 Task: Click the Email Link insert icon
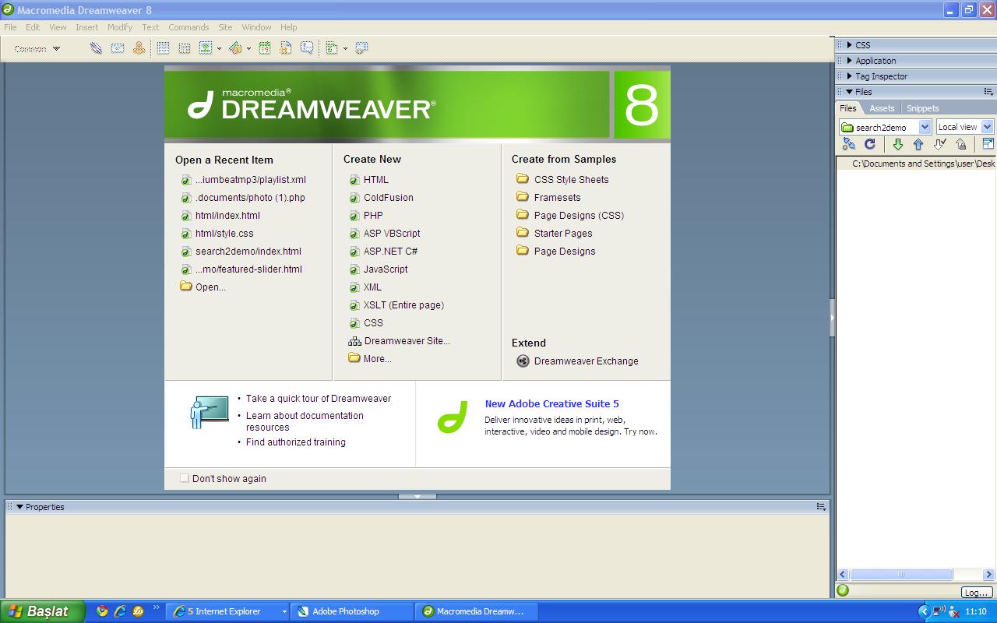(118, 48)
